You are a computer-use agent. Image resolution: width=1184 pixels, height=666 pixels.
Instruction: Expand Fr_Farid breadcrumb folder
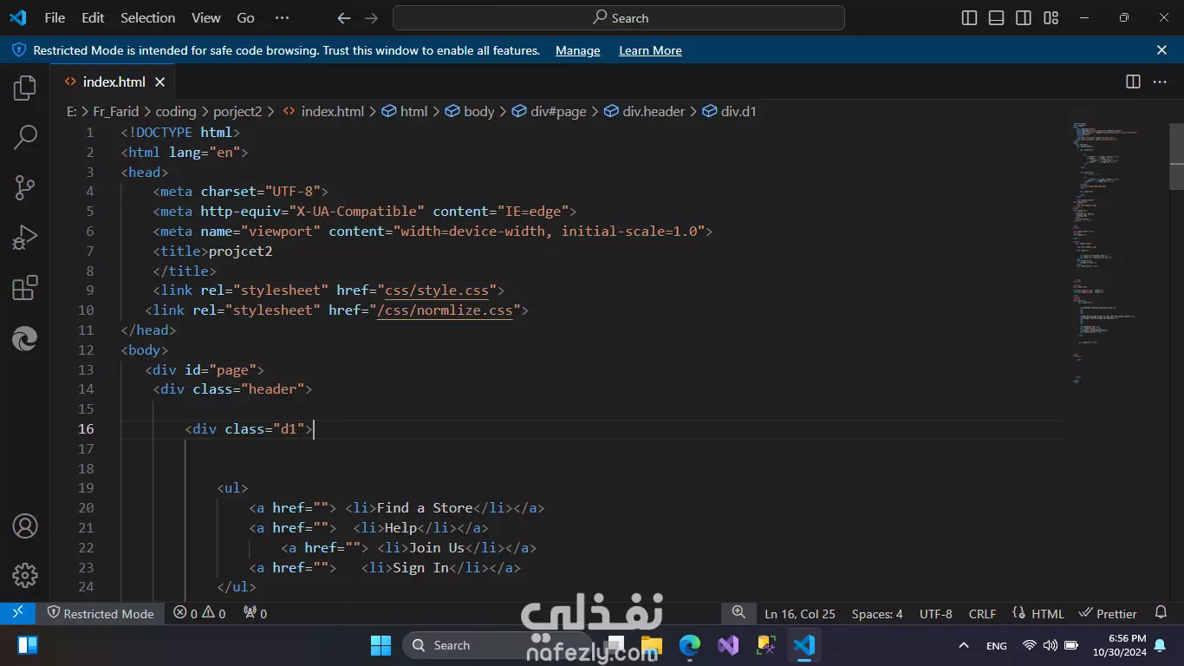tap(115, 111)
